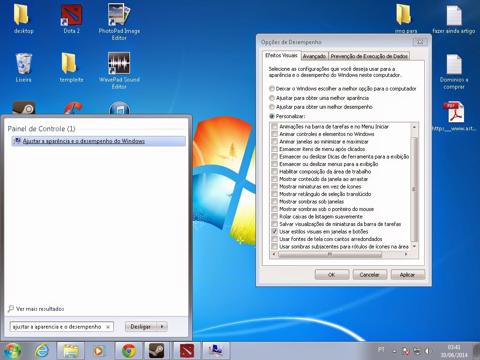Select the Lixeira recycle bin icon
This screenshot has width=480, height=360.
coord(23,64)
